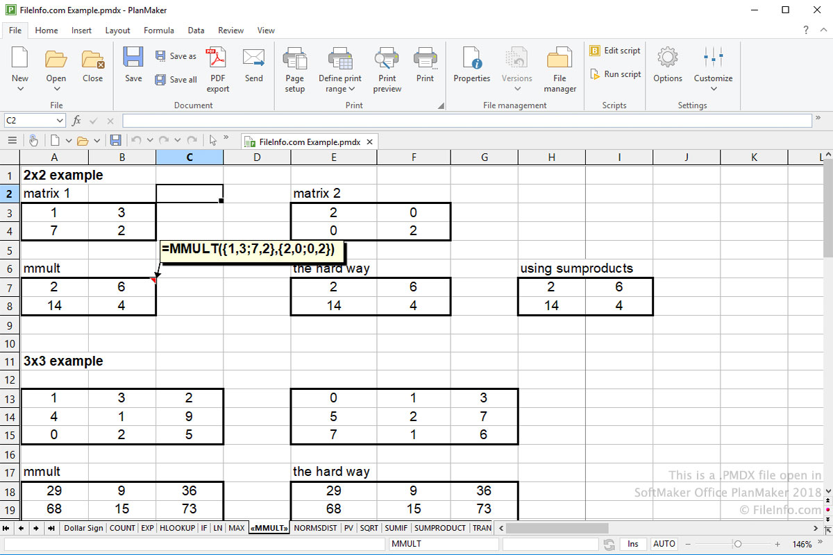Open the hamburger menu icon
Viewport: 833px width, 555px height.
tap(12, 140)
